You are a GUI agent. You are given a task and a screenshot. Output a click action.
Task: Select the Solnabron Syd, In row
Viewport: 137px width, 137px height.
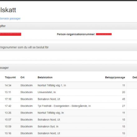63,126
